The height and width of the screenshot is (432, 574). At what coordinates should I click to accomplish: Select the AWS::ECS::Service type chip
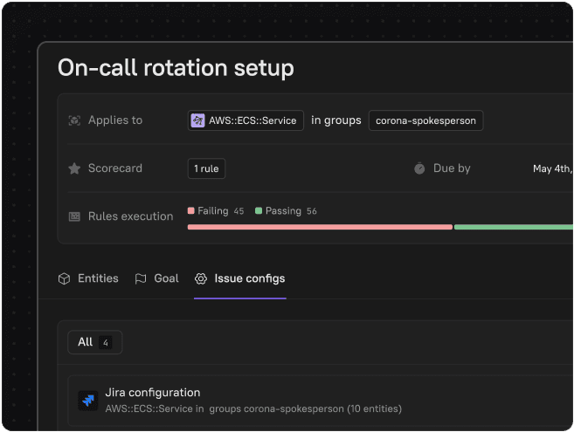click(246, 120)
